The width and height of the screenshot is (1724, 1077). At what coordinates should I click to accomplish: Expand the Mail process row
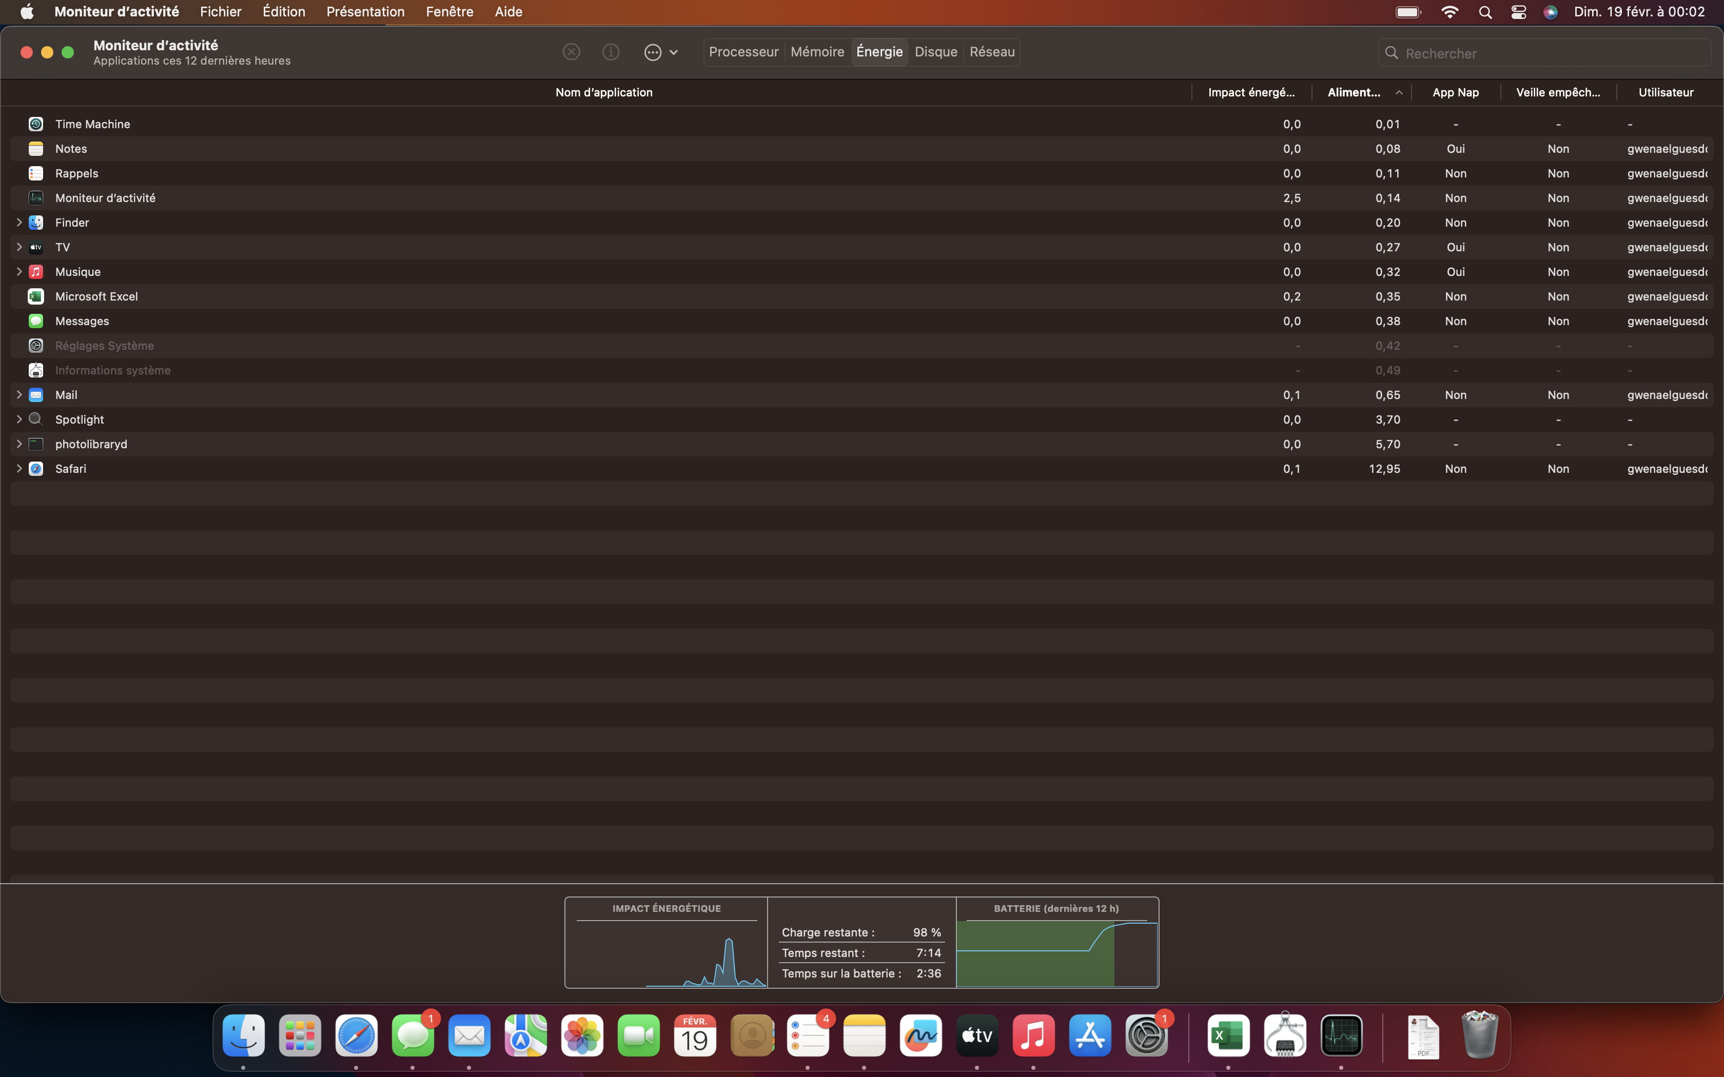[19, 394]
